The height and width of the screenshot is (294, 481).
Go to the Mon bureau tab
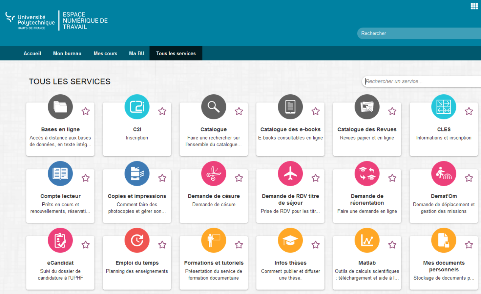[67, 54]
